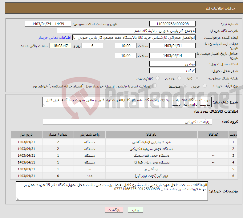
Task: Click the buyer notes text area
Action: tap(112, 191)
